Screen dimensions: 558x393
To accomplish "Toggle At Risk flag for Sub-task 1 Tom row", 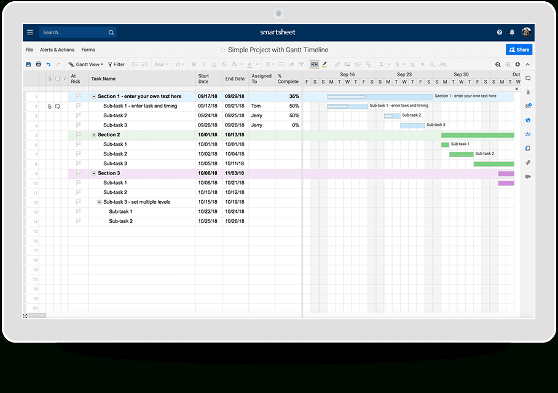I will [78, 106].
